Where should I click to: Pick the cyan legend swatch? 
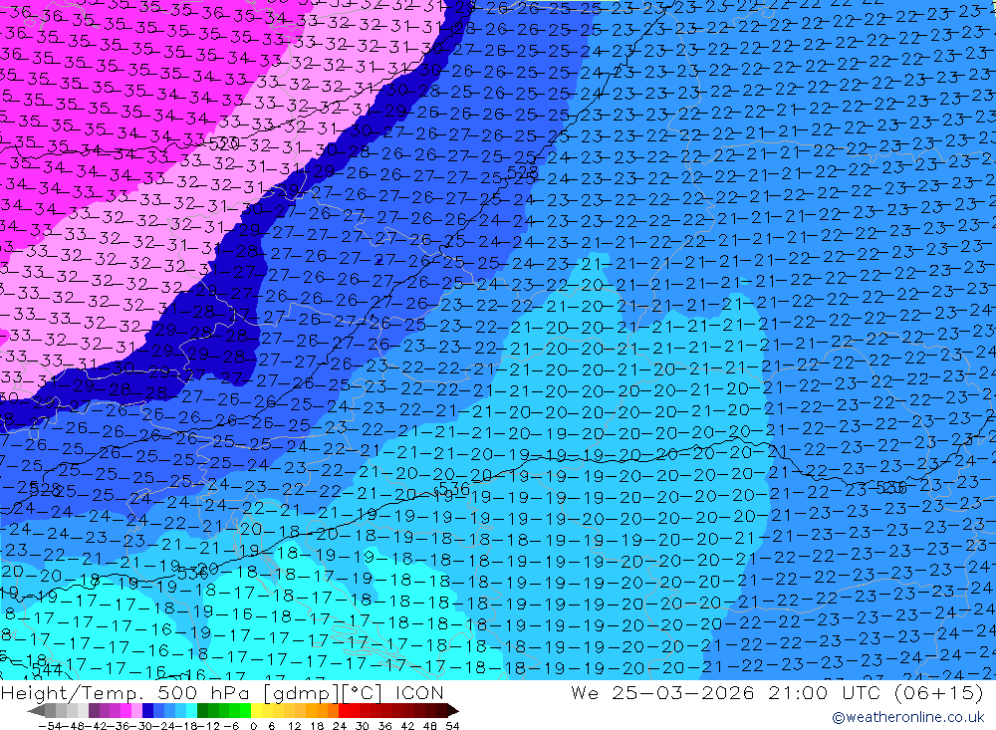tap(191, 711)
